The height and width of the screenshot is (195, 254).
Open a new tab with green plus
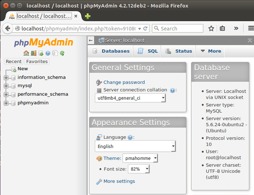(x=88, y=16)
